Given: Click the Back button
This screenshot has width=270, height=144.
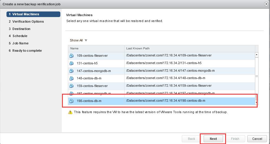Looking at the screenshot, I should coord(192,139).
